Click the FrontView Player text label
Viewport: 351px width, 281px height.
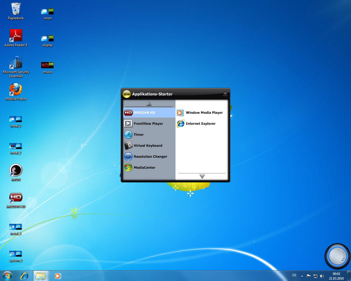tap(148, 124)
